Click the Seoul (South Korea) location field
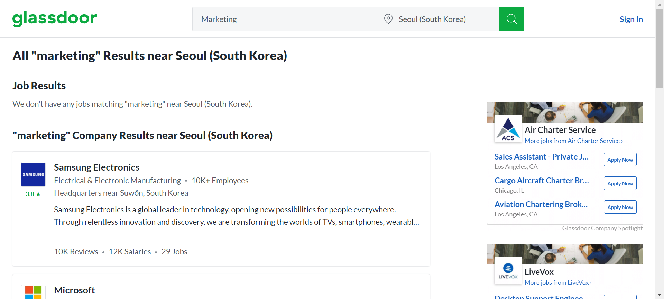 [439, 19]
